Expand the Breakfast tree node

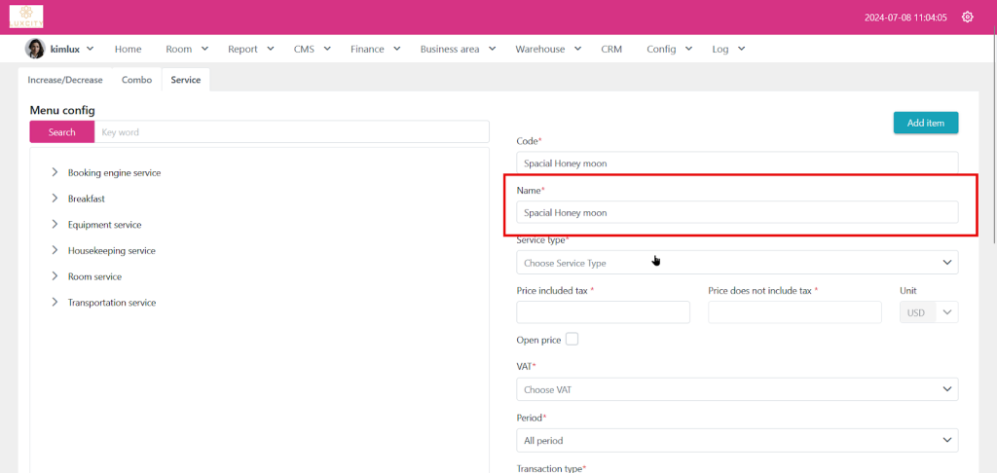pyautogui.click(x=55, y=199)
